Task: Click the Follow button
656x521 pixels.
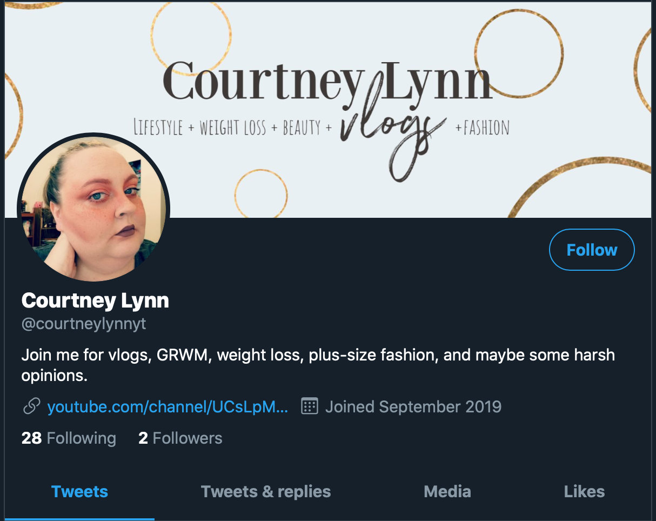Action: tap(592, 250)
